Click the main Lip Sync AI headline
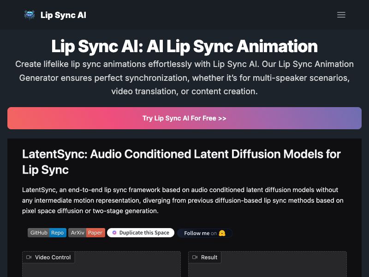 pos(184,47)
